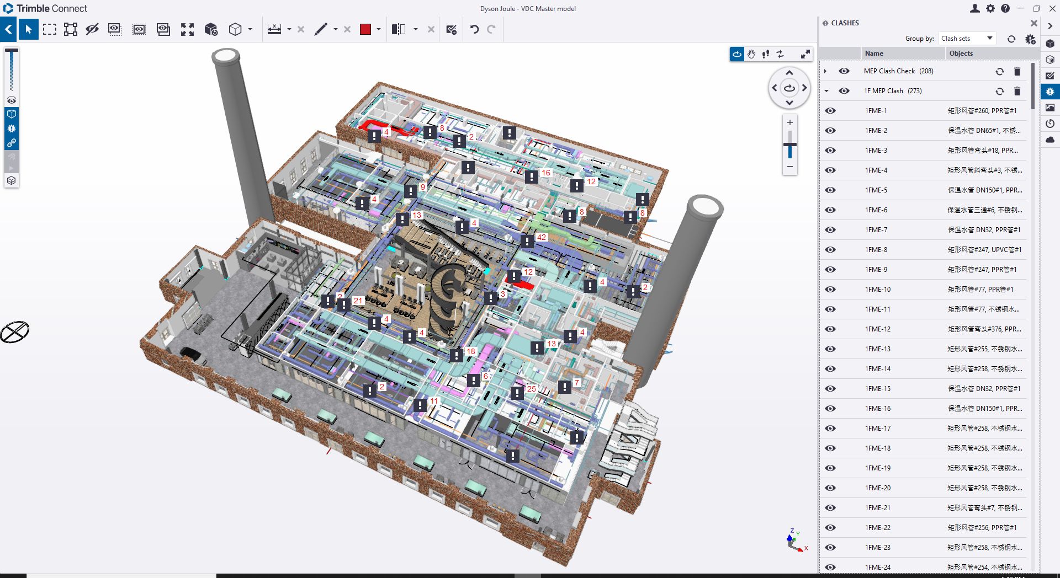This screenshot has width=1060, height=578.
Task: Click the red markup color swatch
Action: [x=365, y=29]
